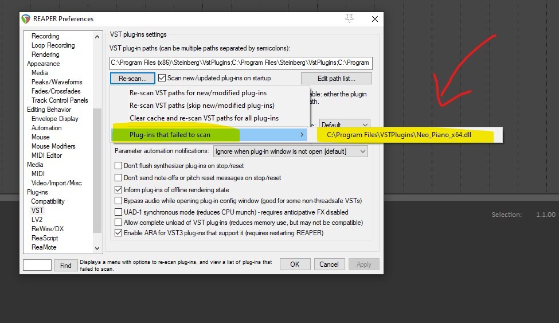The width and height of the screenshot is (559, 323).
Task: Click the Re-scan... button
Action: pyautogui.click(x=132, y=78)
